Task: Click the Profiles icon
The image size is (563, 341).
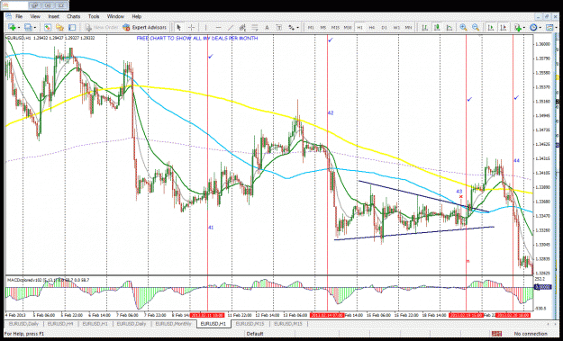Action: (27, 27)
